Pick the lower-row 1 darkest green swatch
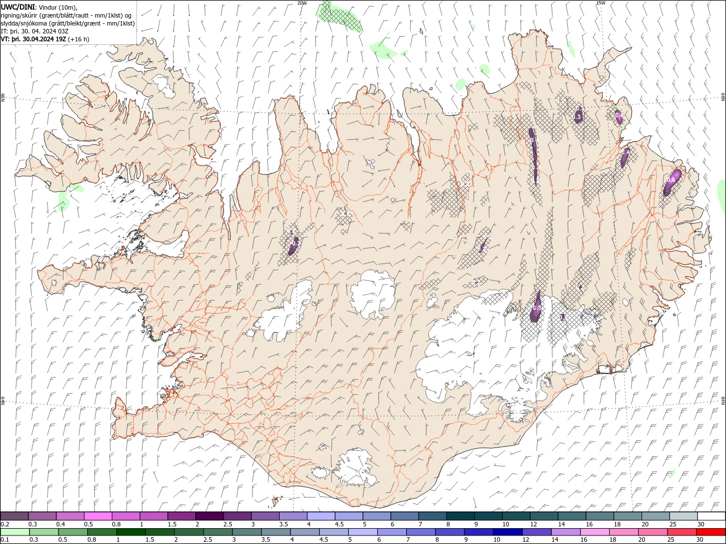The height and width of the screenshot is (544, 726). tap(130, 532)
